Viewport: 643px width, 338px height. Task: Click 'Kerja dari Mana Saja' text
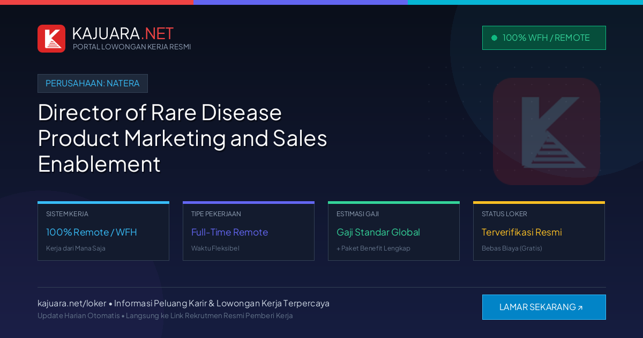tap(76, 248)
